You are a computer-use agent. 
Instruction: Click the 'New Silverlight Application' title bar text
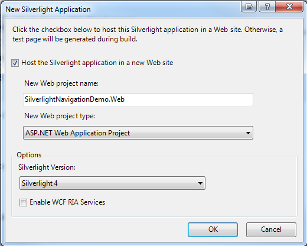[x=48, y=9]
